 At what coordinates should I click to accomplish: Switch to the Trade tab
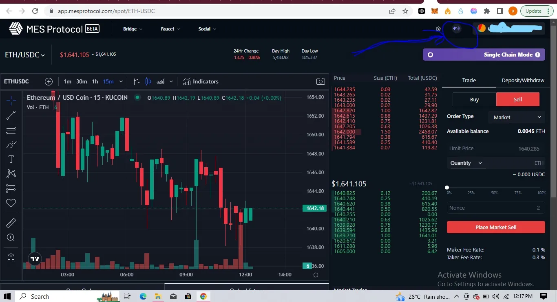[469, 80]
